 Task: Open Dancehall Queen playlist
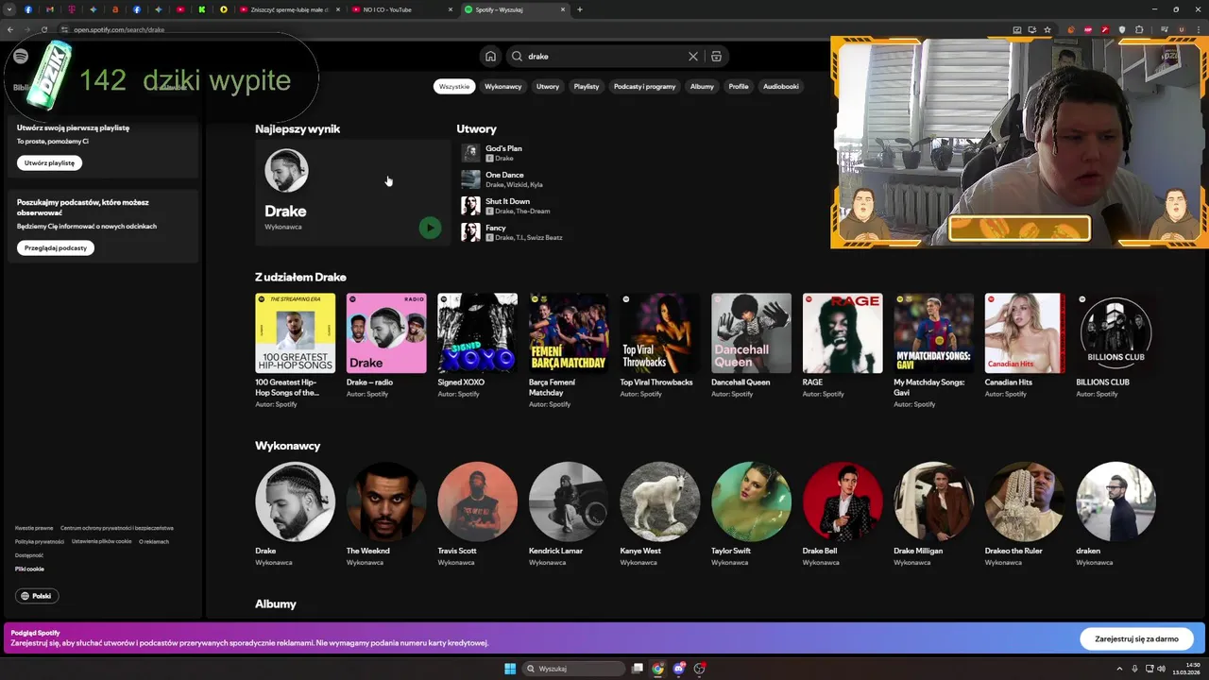point(751,333)
